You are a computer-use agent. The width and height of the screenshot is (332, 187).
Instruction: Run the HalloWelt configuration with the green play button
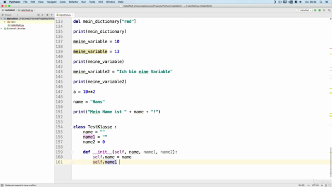click(315, 10)
